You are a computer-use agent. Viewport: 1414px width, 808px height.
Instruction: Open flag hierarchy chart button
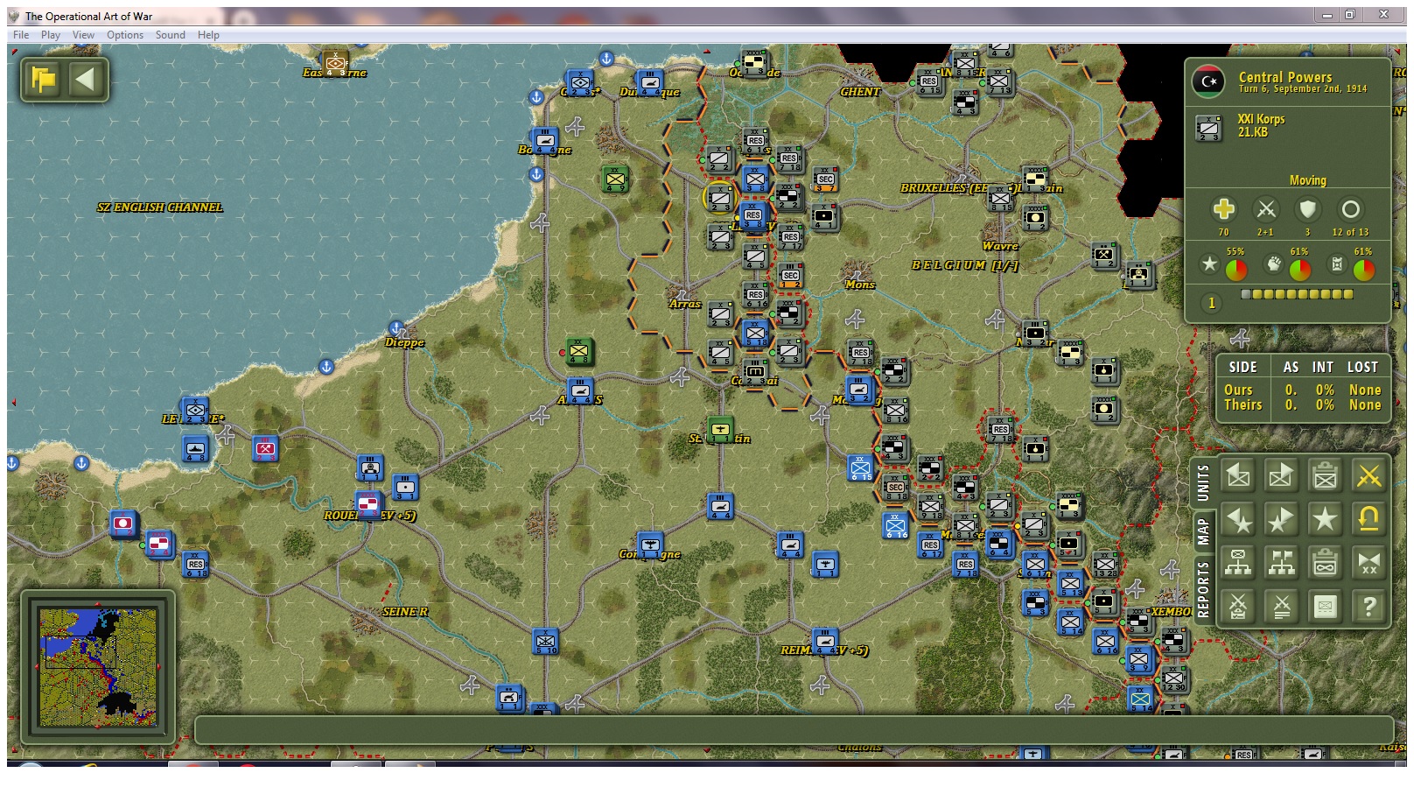click(x=1281, y=563)
